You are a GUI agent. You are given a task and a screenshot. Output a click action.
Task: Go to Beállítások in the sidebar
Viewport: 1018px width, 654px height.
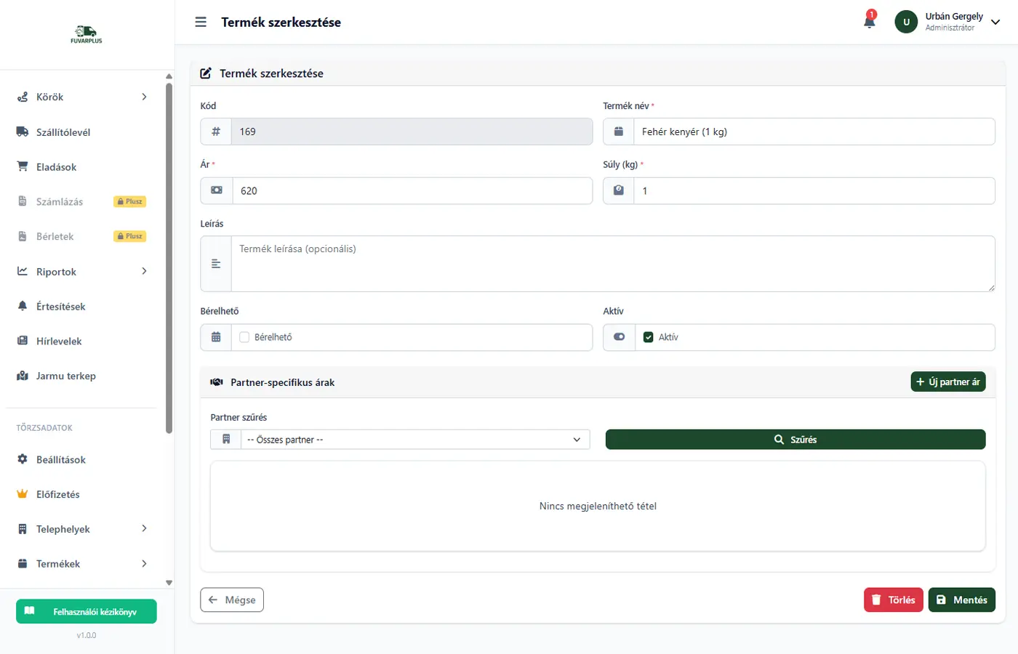coord(61,460)
